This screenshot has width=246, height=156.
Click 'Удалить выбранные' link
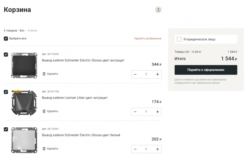[x=148, y=38]
